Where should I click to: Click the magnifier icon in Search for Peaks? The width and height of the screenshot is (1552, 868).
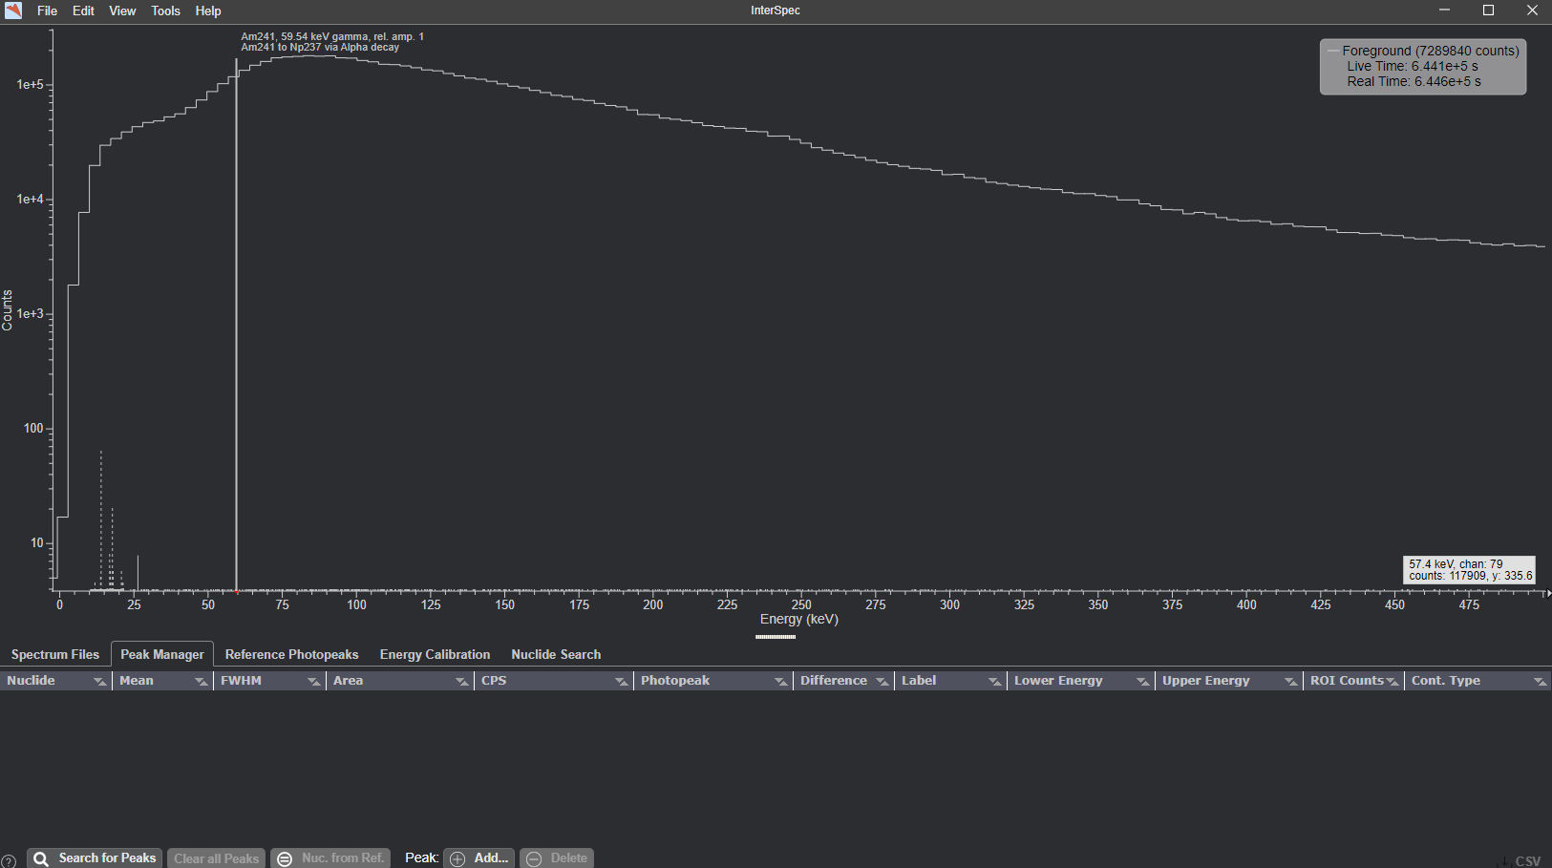click(x=41, y=858)
